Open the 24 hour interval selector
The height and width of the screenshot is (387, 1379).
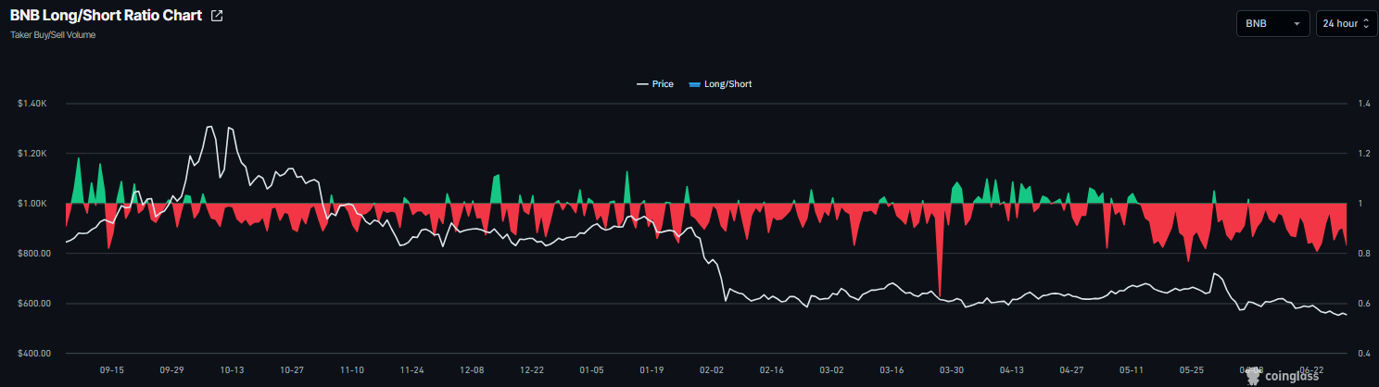[1347, 23]
